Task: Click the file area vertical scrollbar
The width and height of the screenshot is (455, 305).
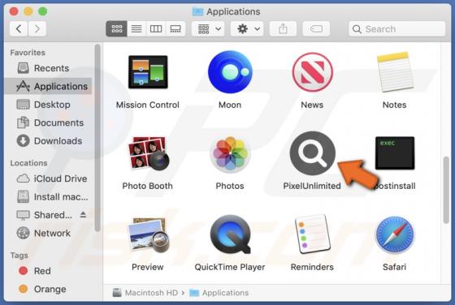Action: point(446,190)
